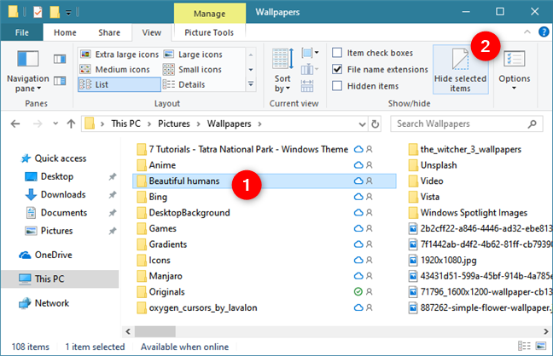Click This PC in address bar
The width and height of the screenshot is (553, 356).
[126, 123]
